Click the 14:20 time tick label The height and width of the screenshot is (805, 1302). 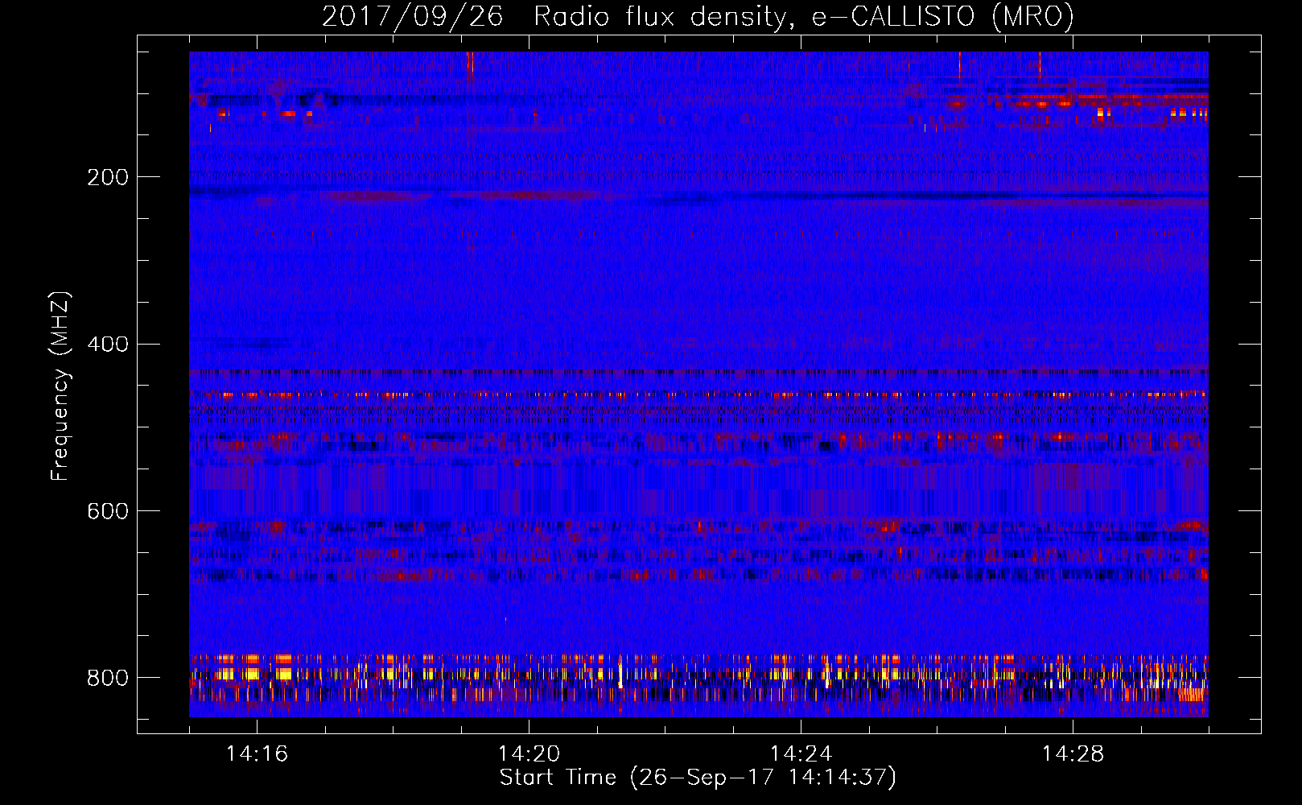pyautogui.click(x=529, y=754)
